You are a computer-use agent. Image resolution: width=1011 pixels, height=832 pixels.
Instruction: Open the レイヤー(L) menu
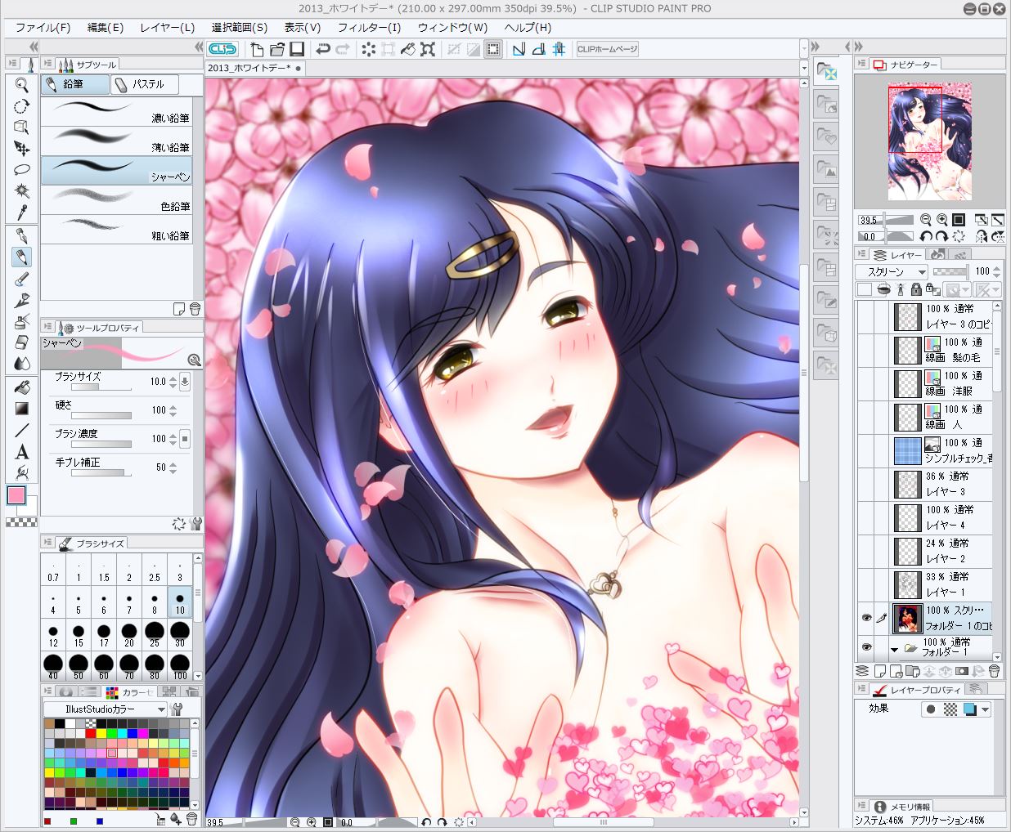[168, 27]
